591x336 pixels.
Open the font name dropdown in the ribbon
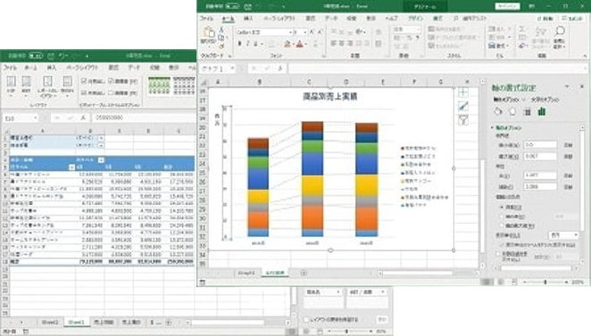coord(290,32)
